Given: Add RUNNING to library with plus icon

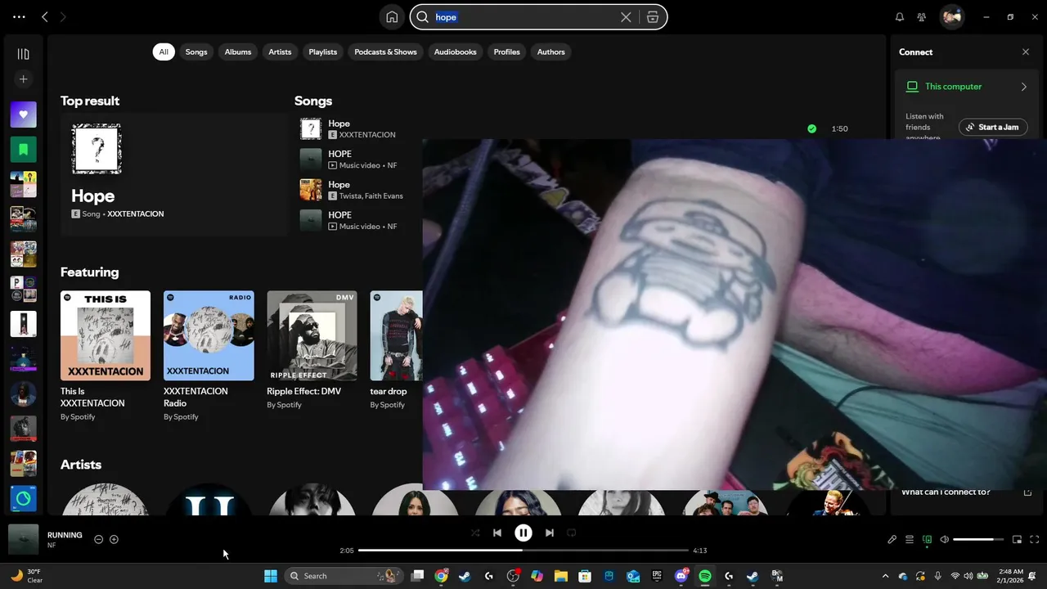Looking at the screenshot, I should pyautogui.click(x=114, y=540).
